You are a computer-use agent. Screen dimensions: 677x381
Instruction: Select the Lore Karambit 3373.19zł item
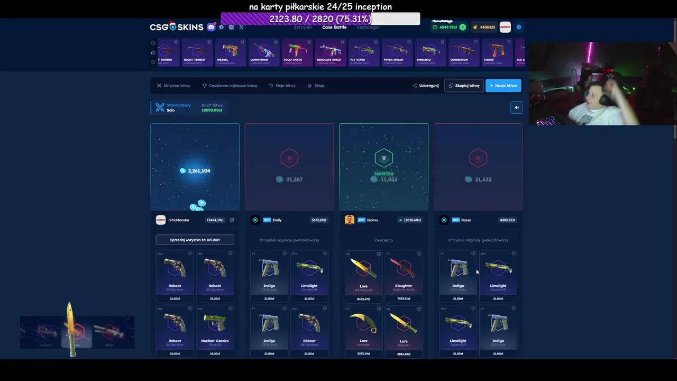[363, 331]
